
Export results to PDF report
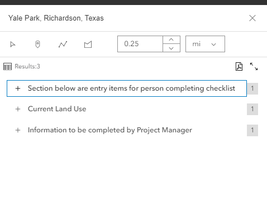click(239, 67)
